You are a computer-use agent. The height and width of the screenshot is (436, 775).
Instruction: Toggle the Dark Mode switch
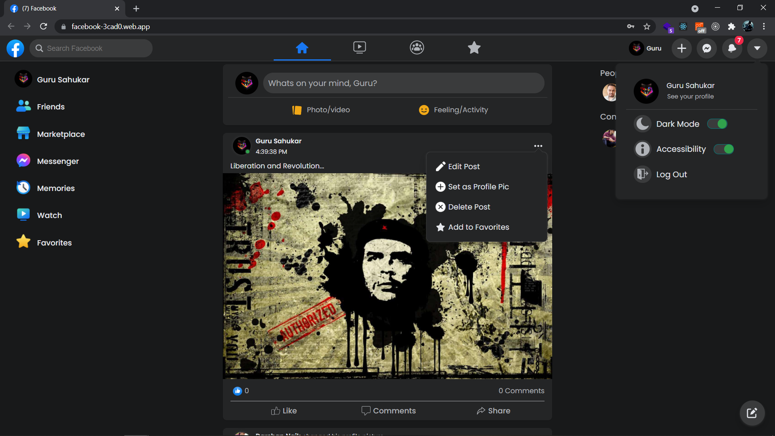(717, 124)
